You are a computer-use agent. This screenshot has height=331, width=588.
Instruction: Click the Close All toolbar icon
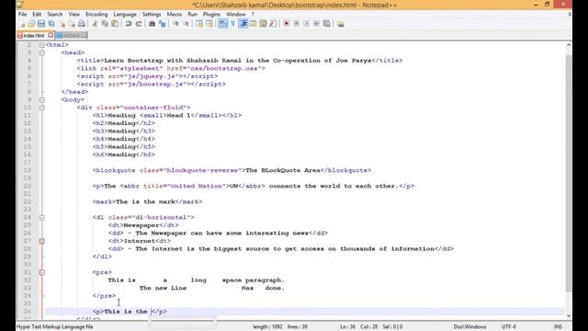[x=72, y=24]
